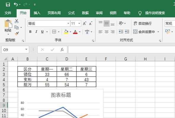This screenshot has width=175, height=118.
Task: Apply red font color A
Action: point(75,32)
